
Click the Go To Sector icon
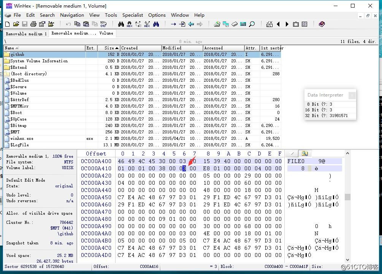(182, 24)
